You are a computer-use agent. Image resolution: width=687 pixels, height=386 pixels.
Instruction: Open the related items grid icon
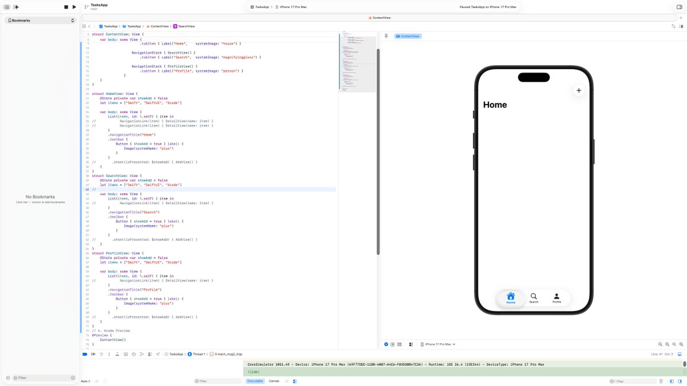(x=84, y=26)
